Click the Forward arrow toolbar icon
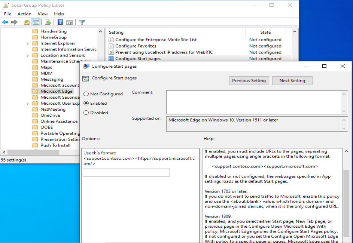The image size is (353, 243). [x=14, y=22]
